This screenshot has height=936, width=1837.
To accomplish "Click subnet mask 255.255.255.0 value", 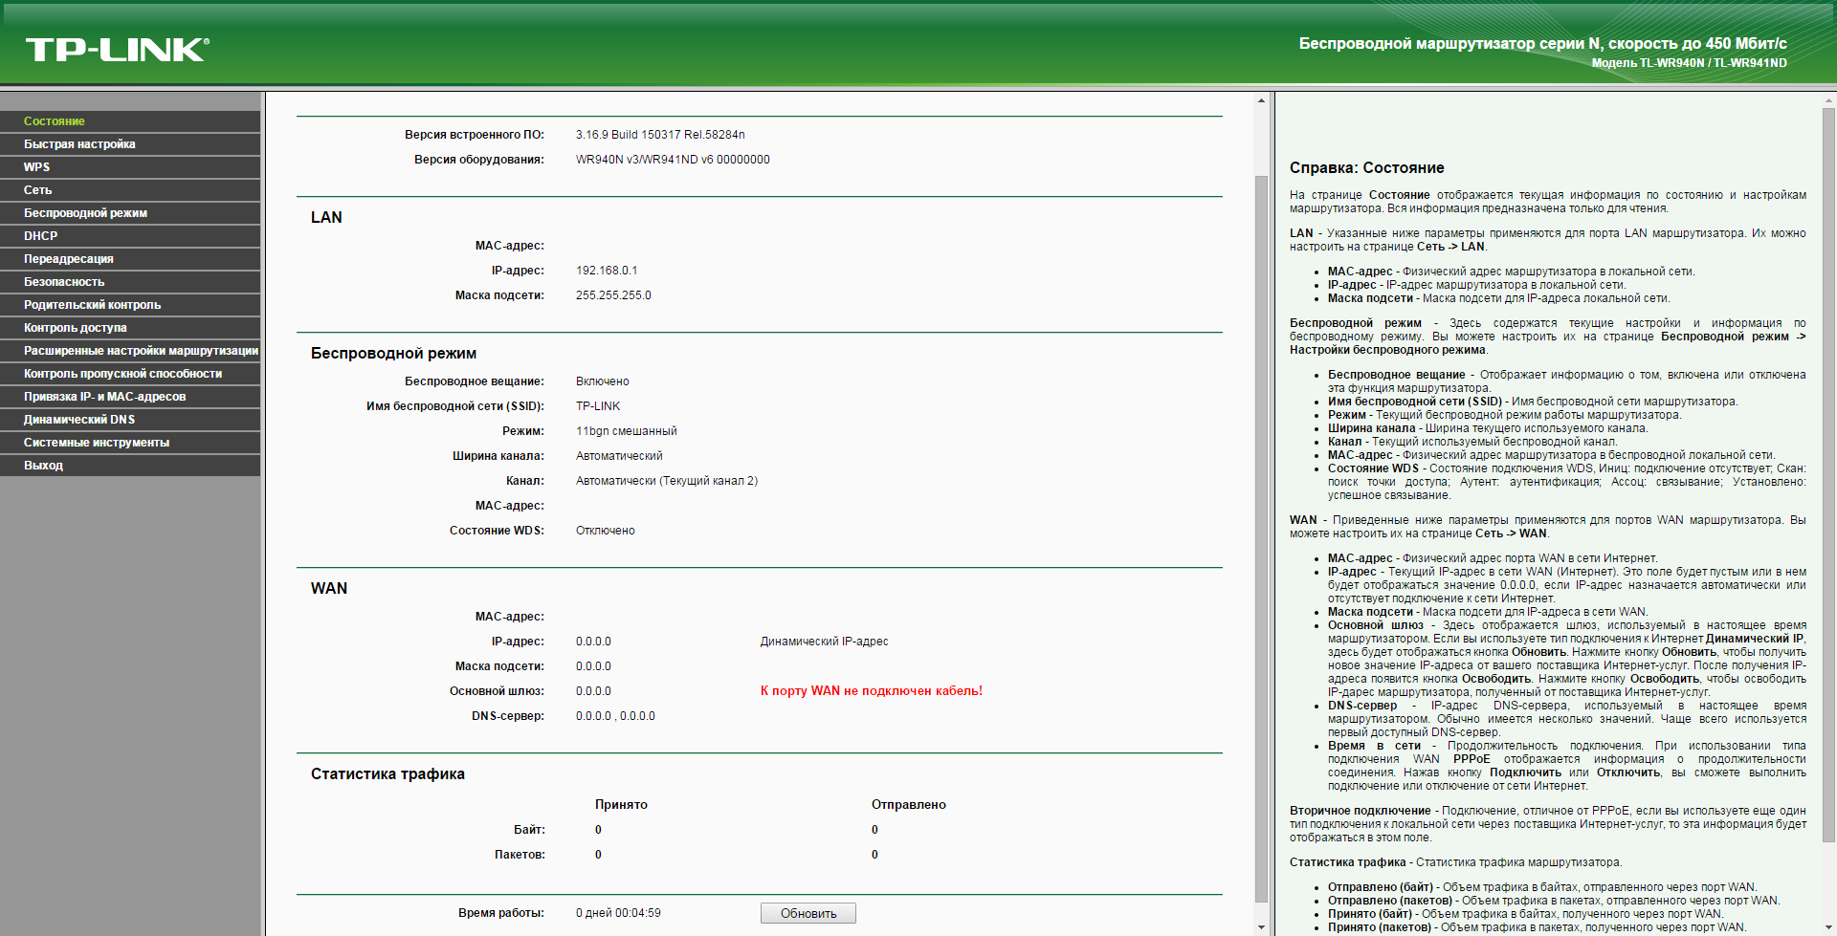I will click(613, 295).
